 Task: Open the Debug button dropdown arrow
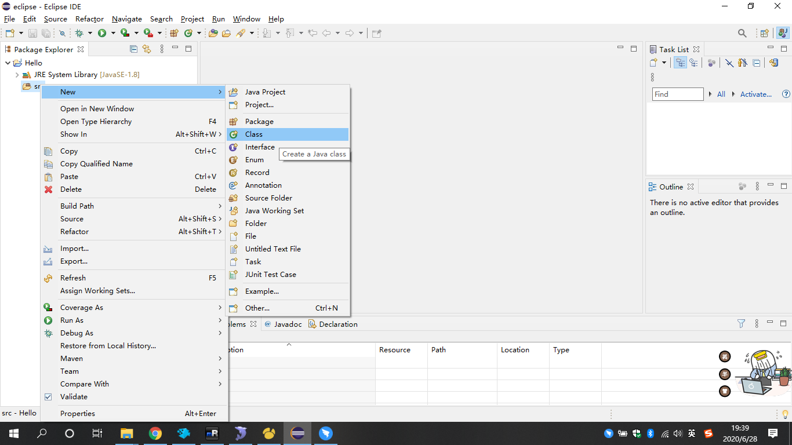90,33
